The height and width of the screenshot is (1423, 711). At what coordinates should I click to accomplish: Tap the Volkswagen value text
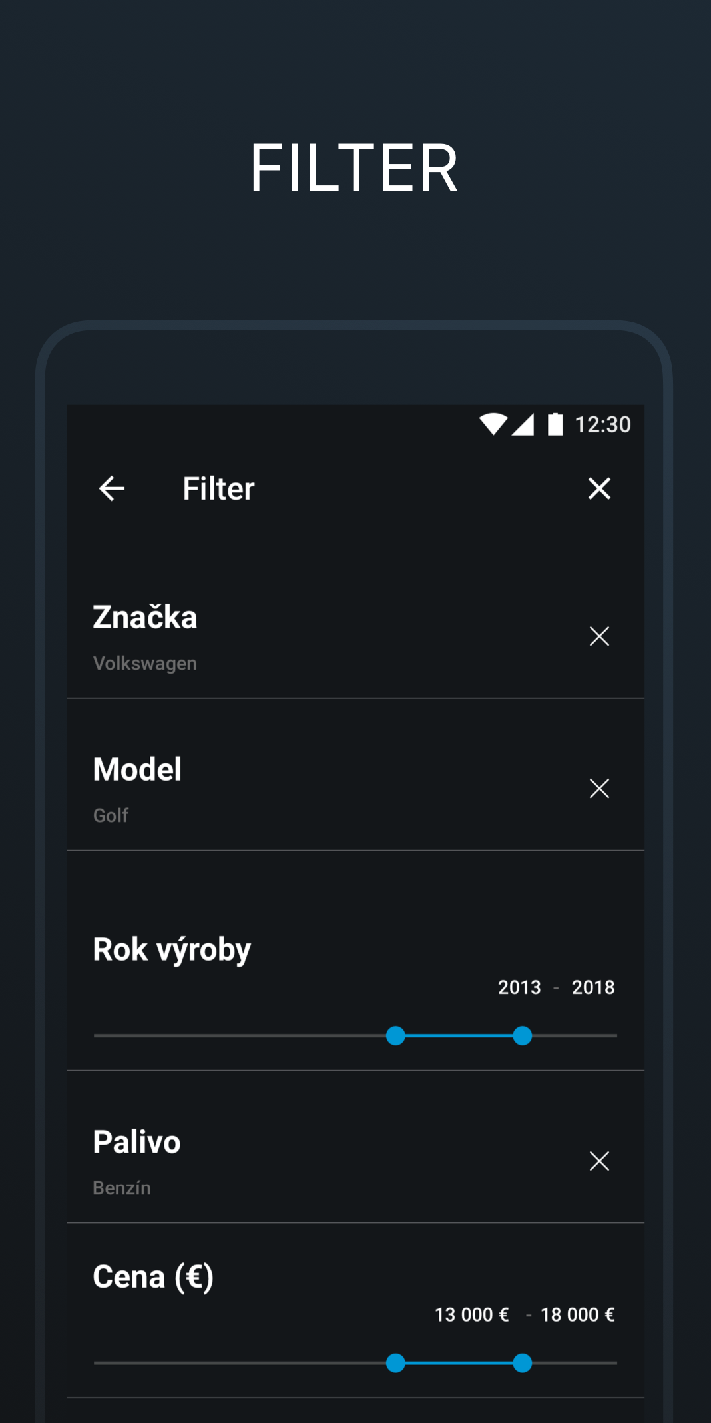coord(144,664)
